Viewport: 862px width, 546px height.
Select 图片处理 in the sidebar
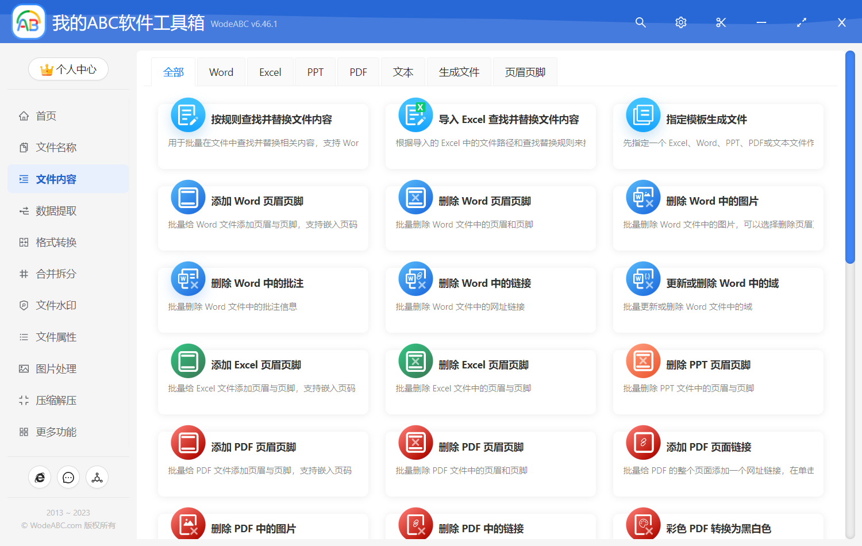point(56,368)
